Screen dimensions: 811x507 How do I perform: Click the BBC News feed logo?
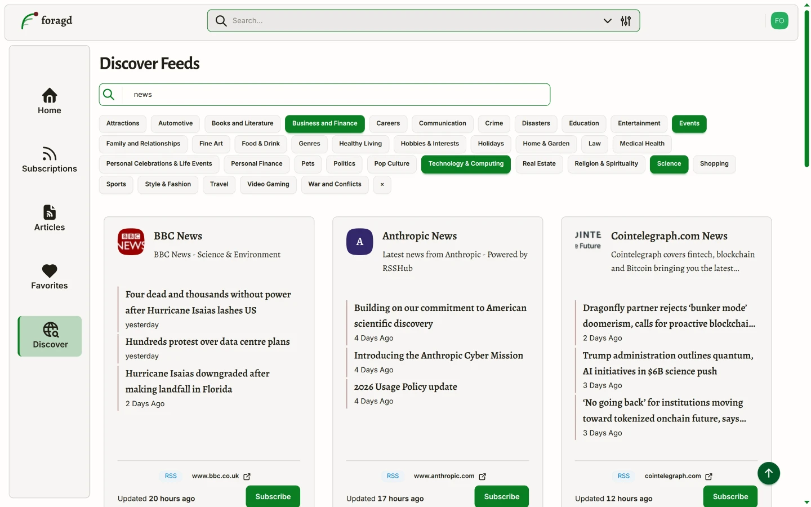131,242
